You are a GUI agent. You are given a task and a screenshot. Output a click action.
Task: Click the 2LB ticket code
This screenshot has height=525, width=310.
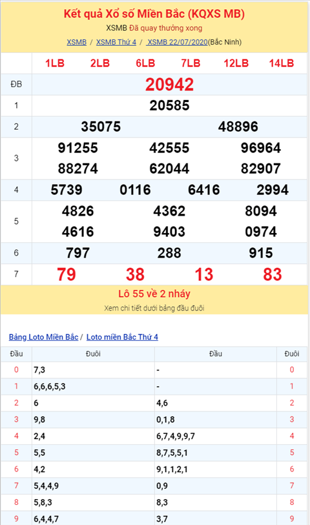pyautogui.click(x=100, y=63)
